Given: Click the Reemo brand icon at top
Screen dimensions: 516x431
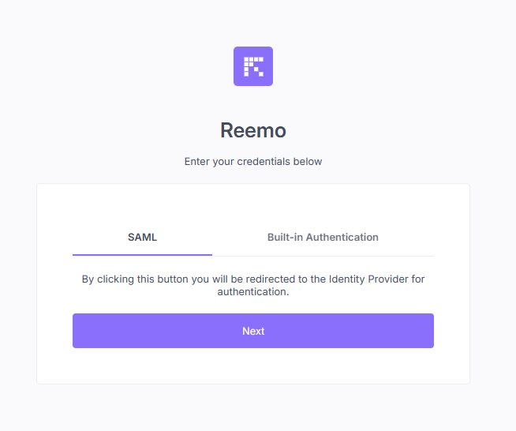Looking at the screenshot, I should coord(253,66).
